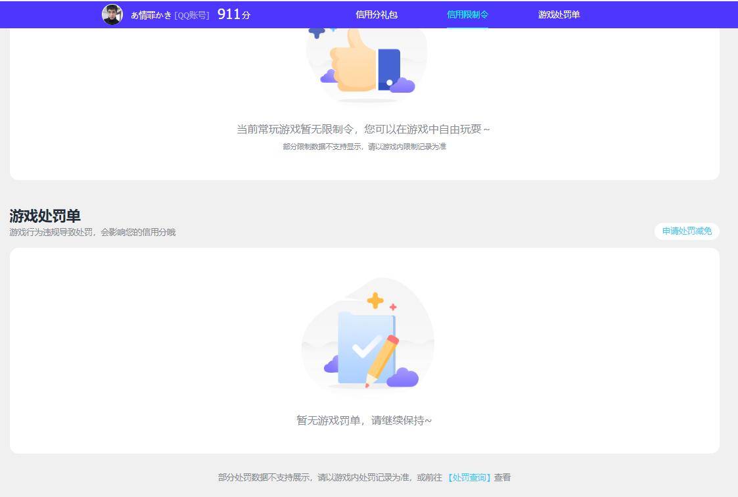Viewport: 738px width, 497px height.
Task: Open the currently active 信用限制令 tab
Action: (467, 14)
